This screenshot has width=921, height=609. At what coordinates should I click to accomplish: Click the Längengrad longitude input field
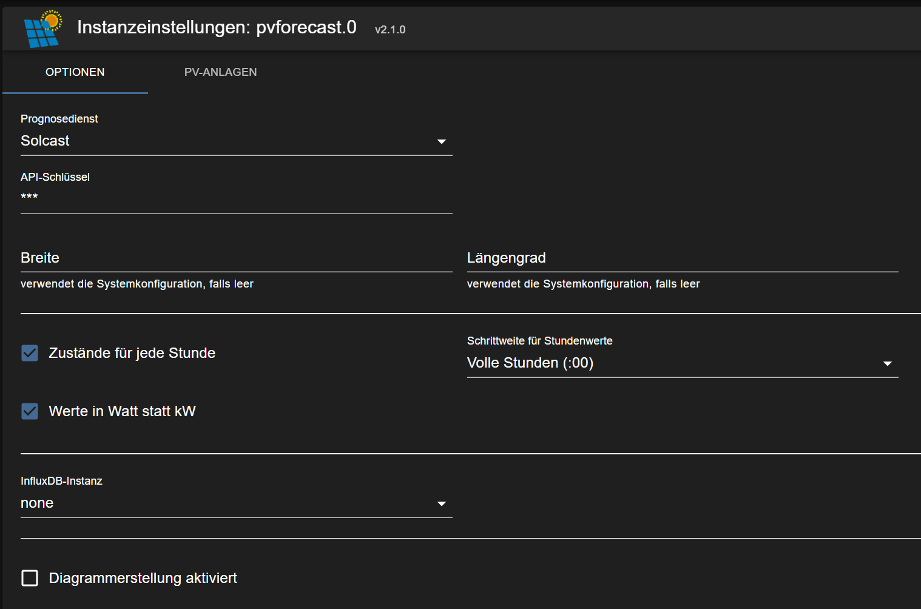[x=683, y=258]
